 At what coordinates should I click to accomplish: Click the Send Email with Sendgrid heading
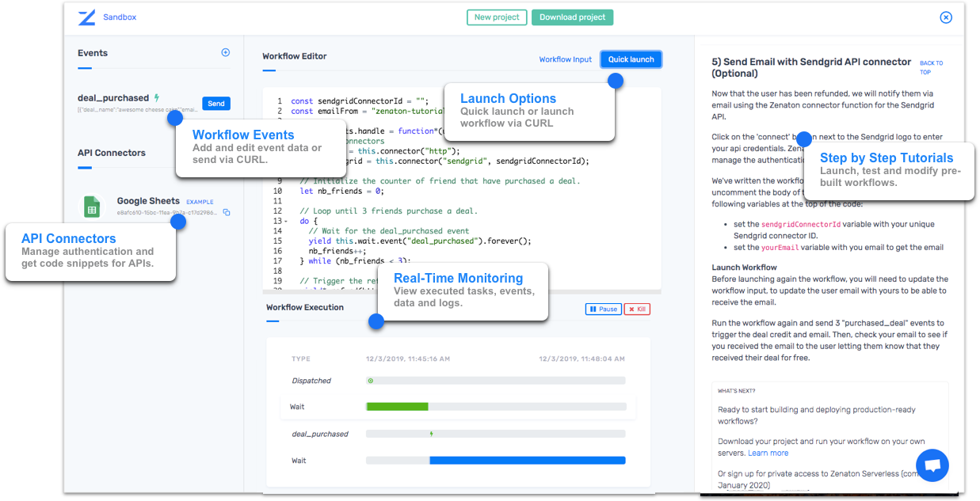tap(811, 67)
